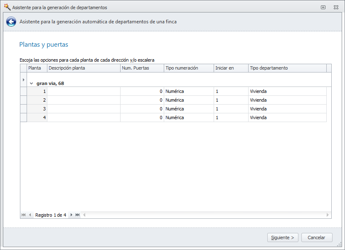Open Tipo departamento 'Vivienda' for floor 4
345x250 pixels.
[287, 117]
